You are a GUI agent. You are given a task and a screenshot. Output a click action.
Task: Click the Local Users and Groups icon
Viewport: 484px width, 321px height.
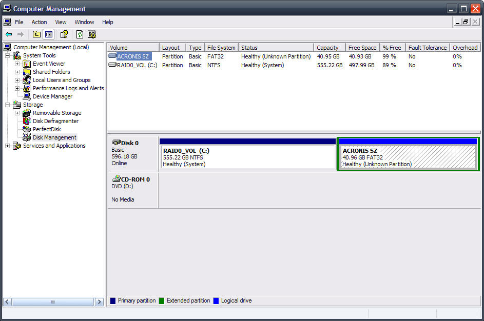[x=27, y=80]
